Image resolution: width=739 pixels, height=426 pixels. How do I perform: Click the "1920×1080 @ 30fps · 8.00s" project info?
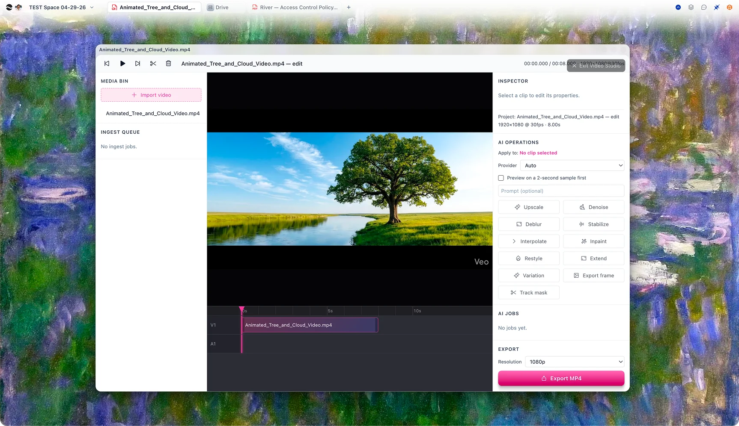pos(529,125)
